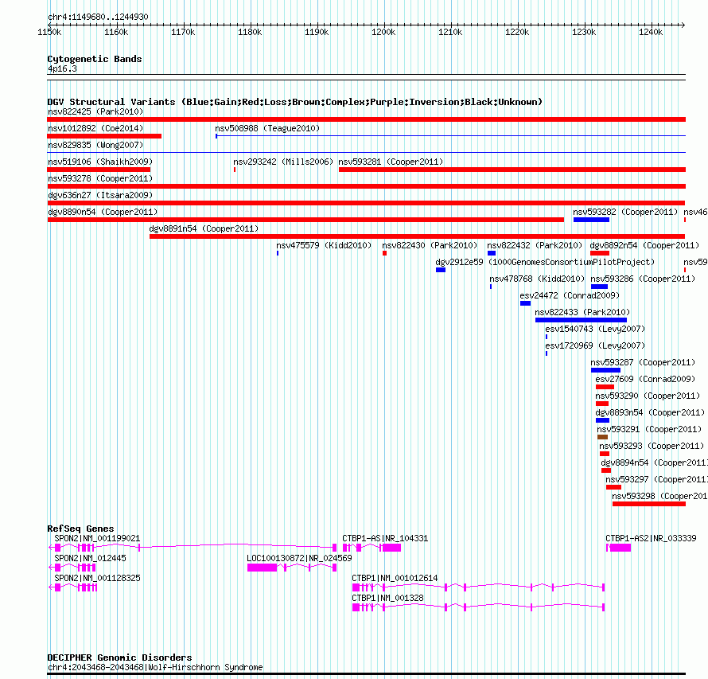The image size is (708, 679).
Task: Open the esv27609 (Conrad2009) label
Action: click(646, 379)
